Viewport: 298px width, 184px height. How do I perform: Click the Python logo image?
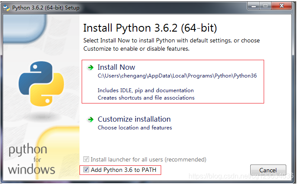pos(41,84)
